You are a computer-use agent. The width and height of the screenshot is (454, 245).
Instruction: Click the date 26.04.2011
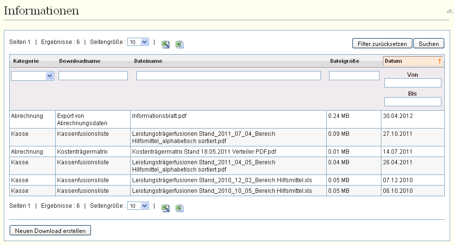pos(397,162)
